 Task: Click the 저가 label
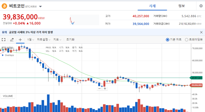pos(108,24)
